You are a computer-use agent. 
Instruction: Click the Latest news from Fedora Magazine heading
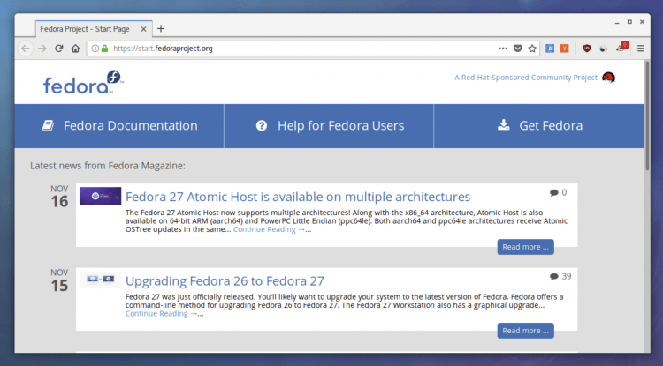coord(107,166)
